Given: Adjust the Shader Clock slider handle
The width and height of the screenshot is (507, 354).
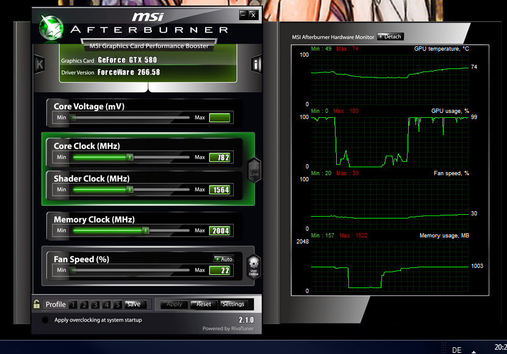Looking at the screenshot, I should pyautogui.click(x=130, y=190).
